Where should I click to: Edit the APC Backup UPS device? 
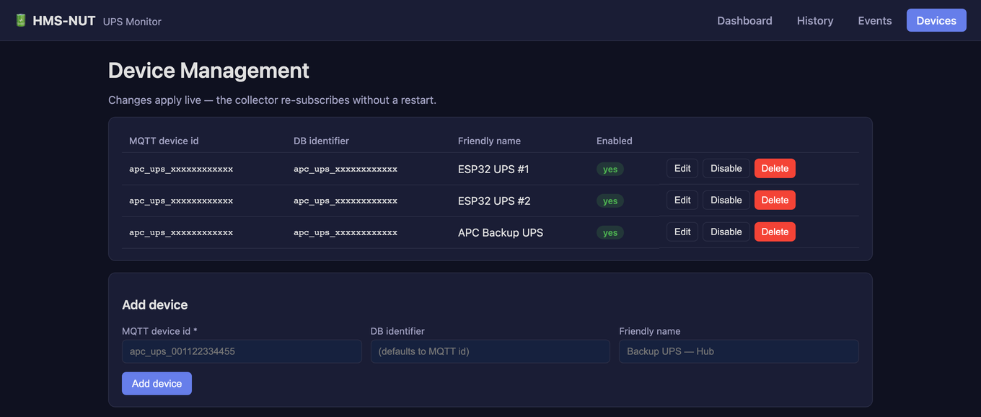pyautogui.click(x=682, y=232)
